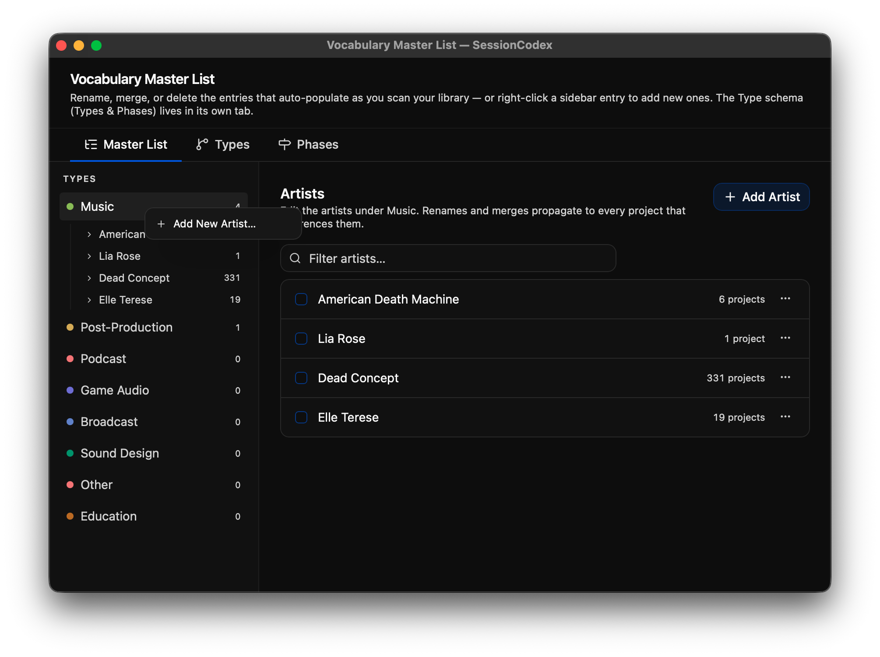Click the Elle Terese artist name in list
The image size is (880, 657).
click(x=348, y=417)
